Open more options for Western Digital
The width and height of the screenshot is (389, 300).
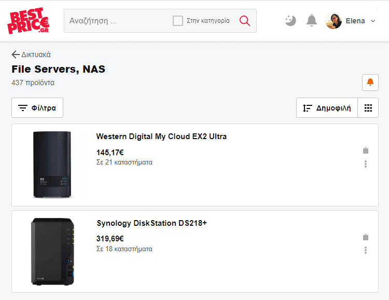[x=366, y=164]
